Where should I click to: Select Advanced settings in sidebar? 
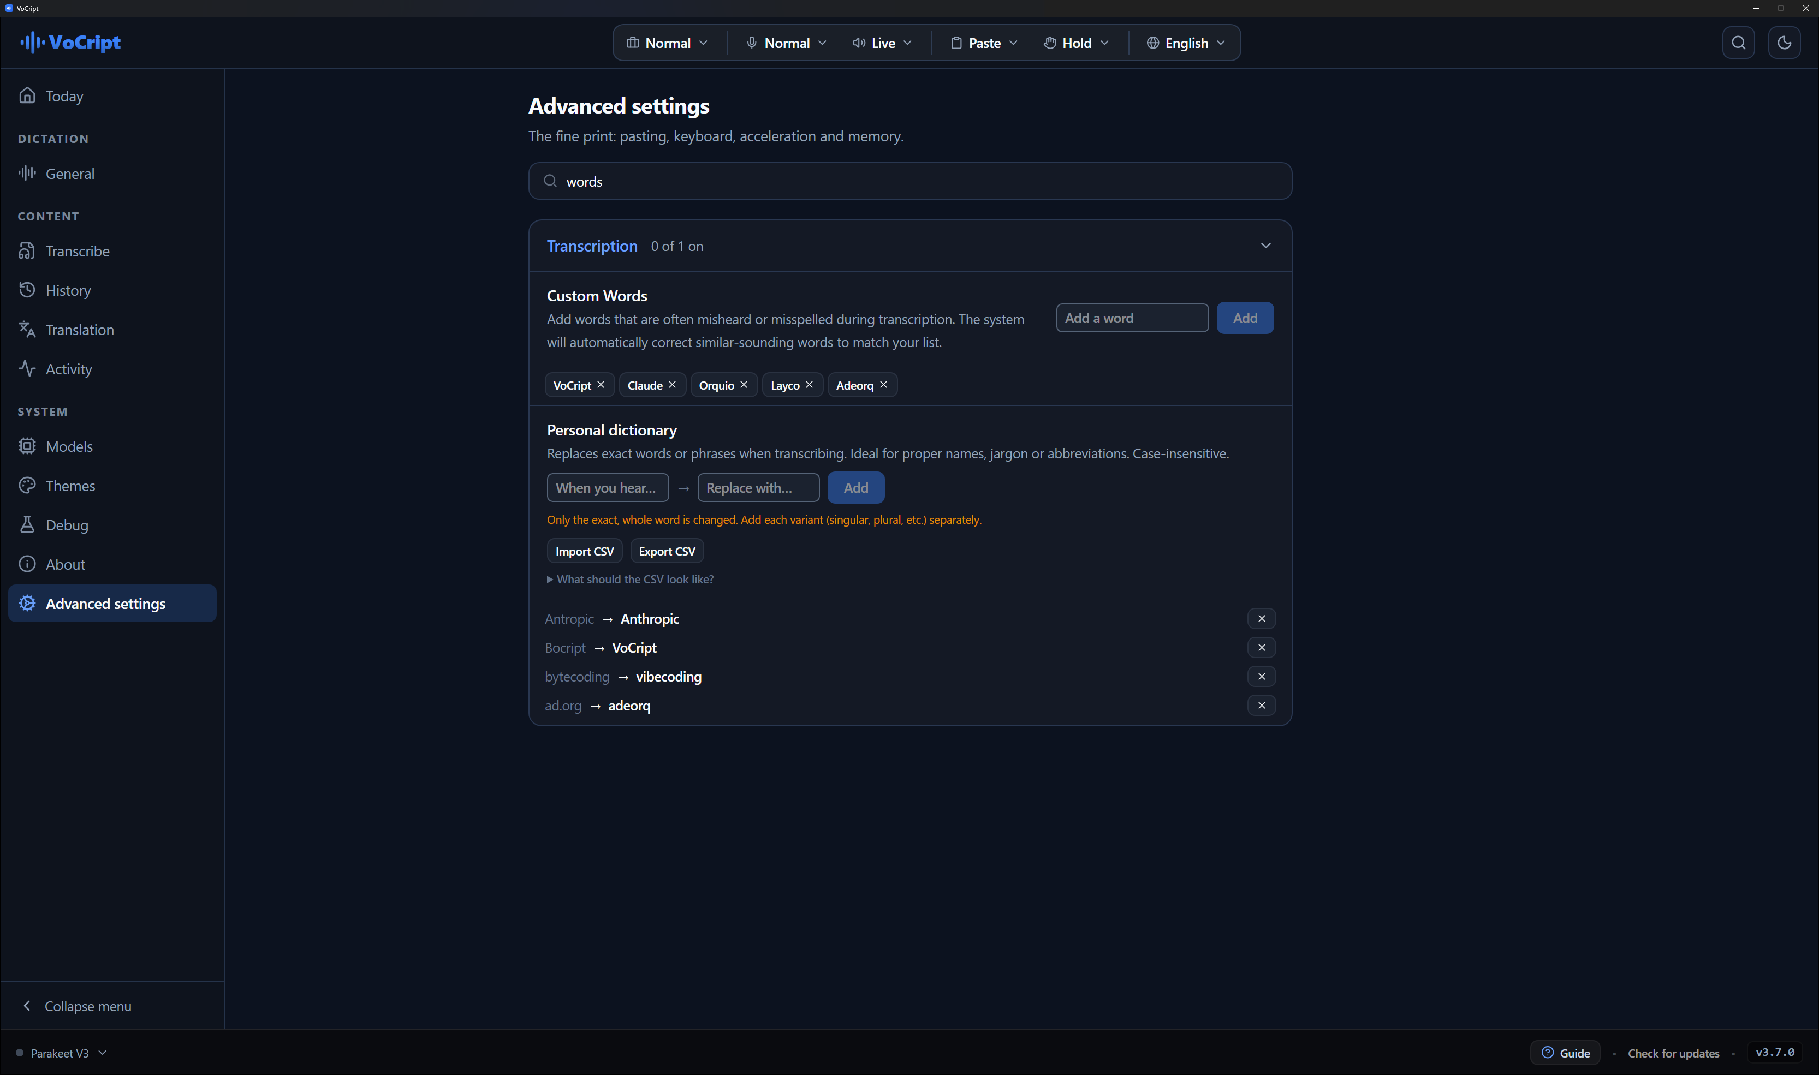(x=112, y=604)
